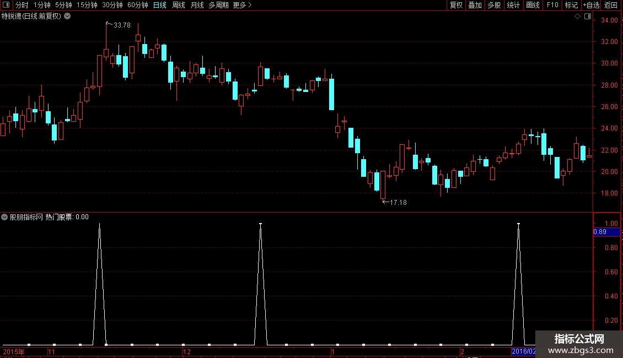Click the 17.18 low price label
This screenshot has width=623, height=358.
click(x=398, y=203)
